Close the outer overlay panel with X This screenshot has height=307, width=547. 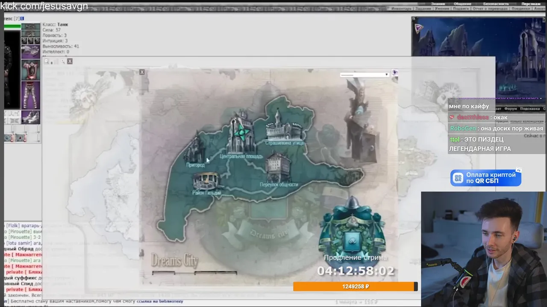(70, 61)
